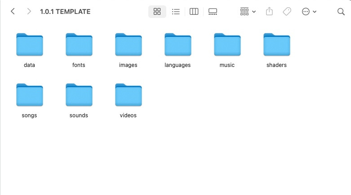
Task: Select the images folder icon
Action: click(x=128, y=44)
